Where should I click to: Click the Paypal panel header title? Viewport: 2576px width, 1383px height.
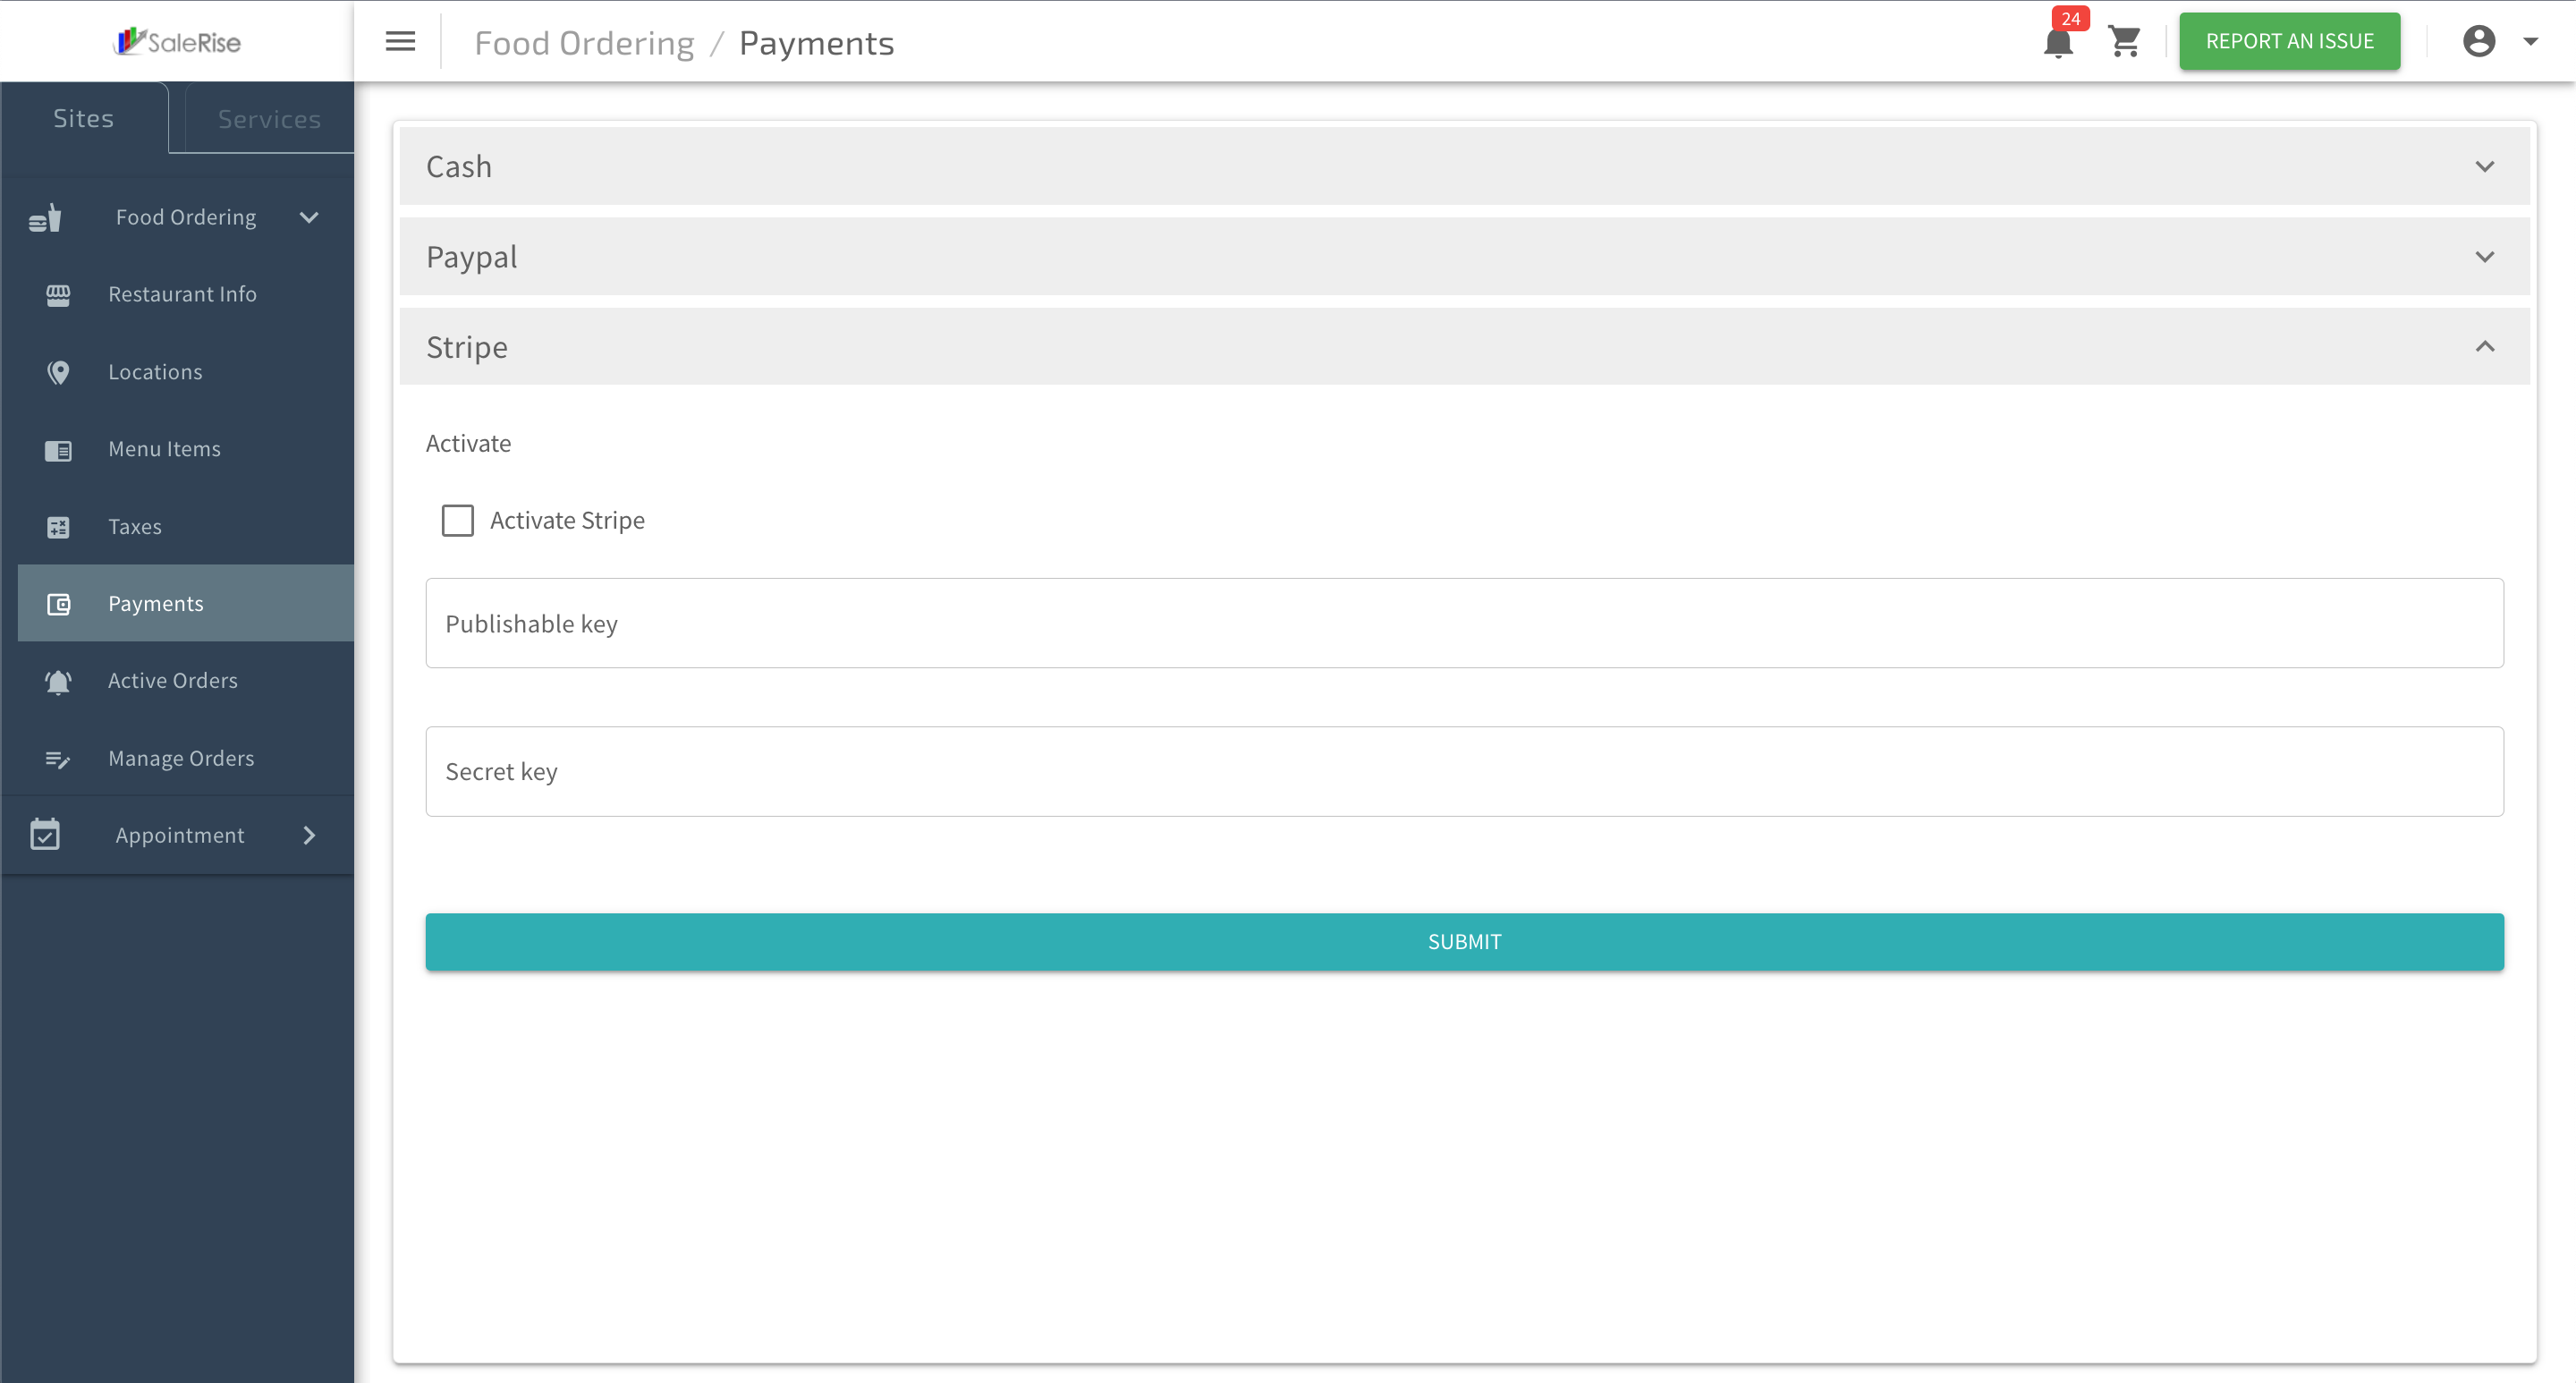pyautogui.click(x=472, y=257)
